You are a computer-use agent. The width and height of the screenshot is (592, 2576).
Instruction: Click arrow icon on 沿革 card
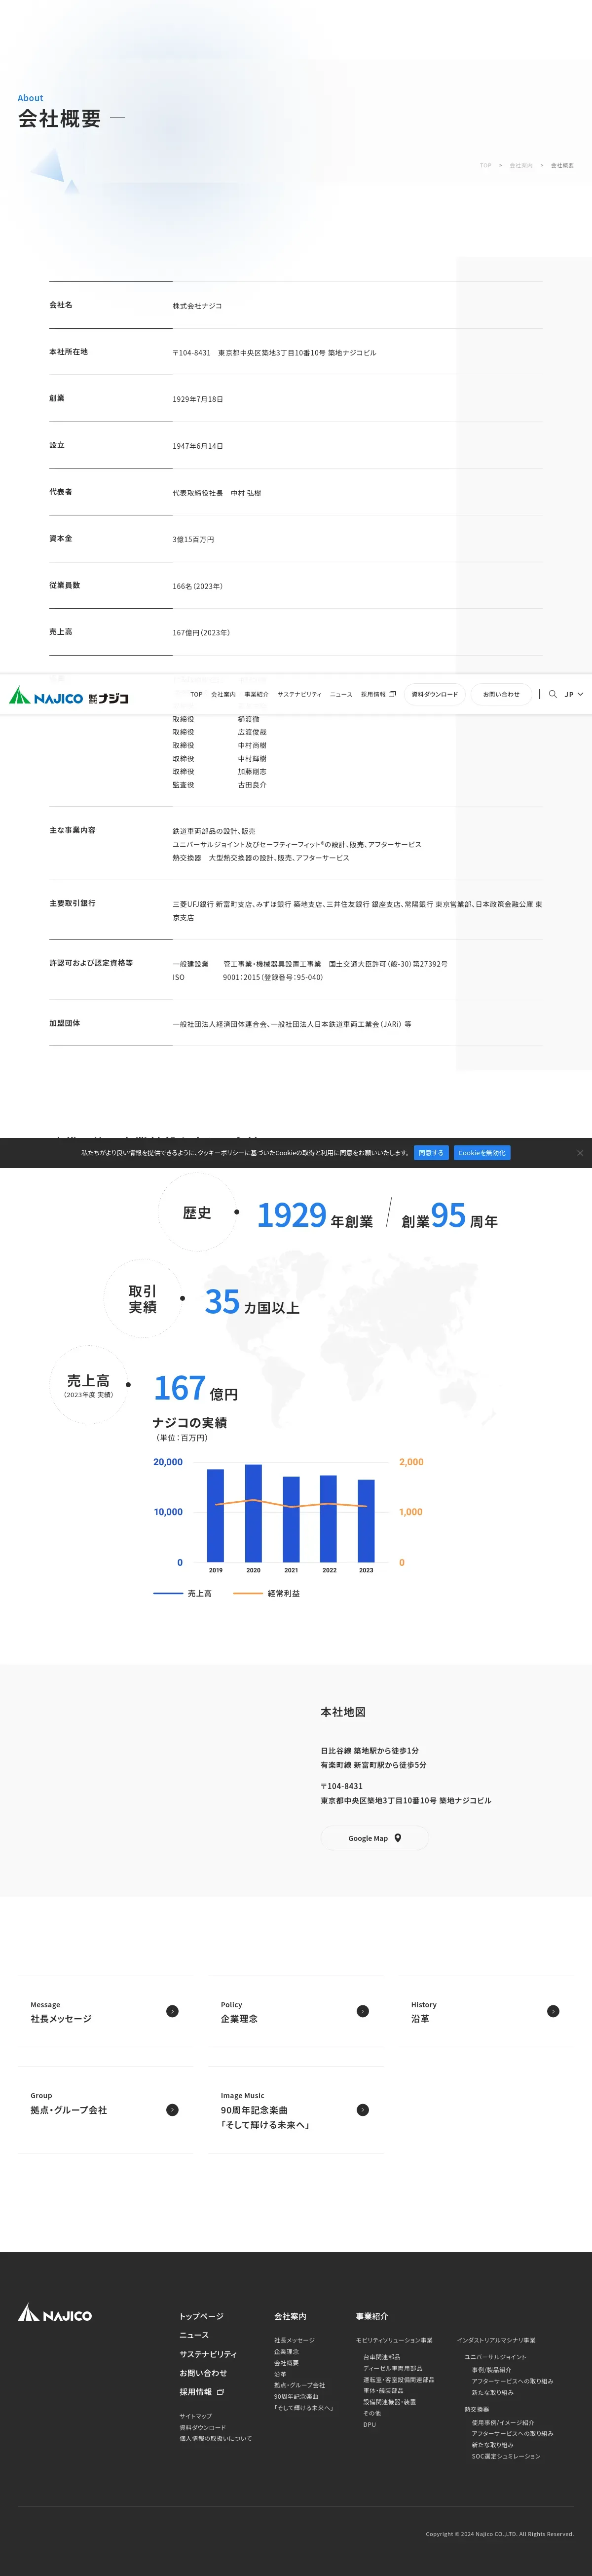point(553,2011)
